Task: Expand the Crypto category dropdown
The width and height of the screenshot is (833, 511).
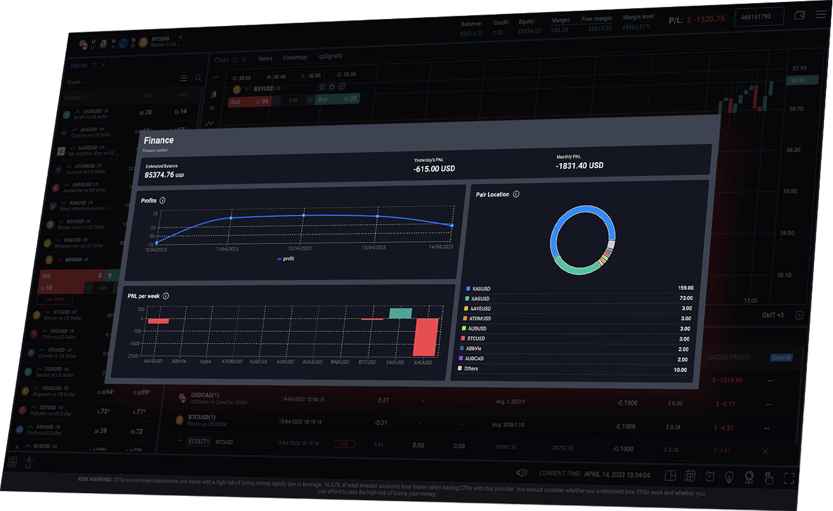Action: [x=77, y=82]
